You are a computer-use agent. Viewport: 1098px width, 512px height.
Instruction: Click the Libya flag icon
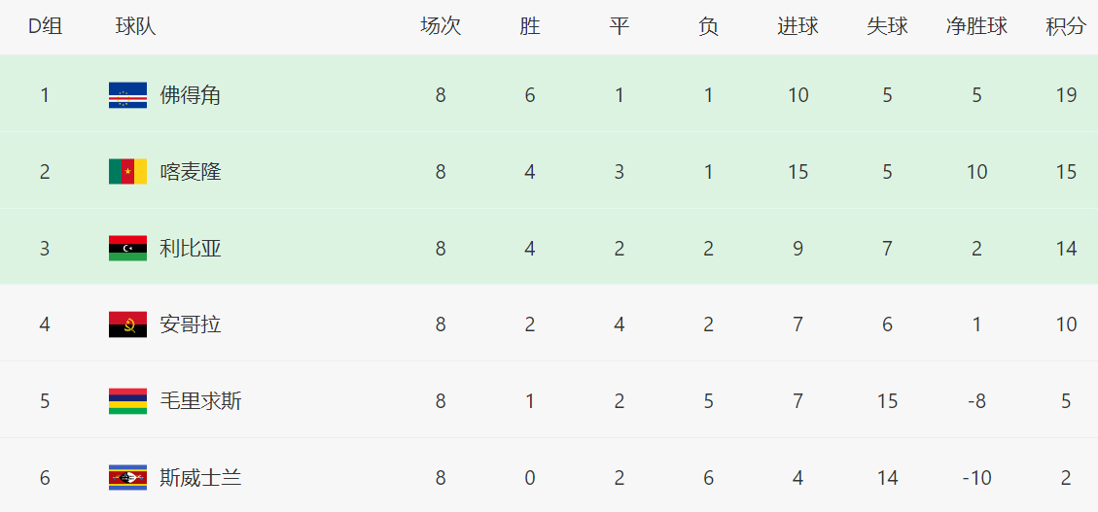pos(127,248)
